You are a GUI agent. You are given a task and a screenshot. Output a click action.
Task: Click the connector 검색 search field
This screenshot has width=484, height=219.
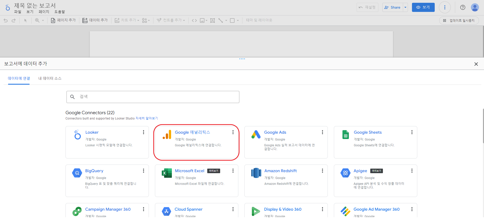click(153, 97)
